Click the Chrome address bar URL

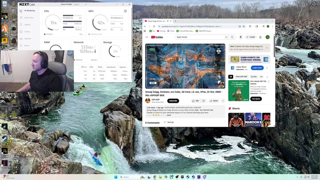191,26
